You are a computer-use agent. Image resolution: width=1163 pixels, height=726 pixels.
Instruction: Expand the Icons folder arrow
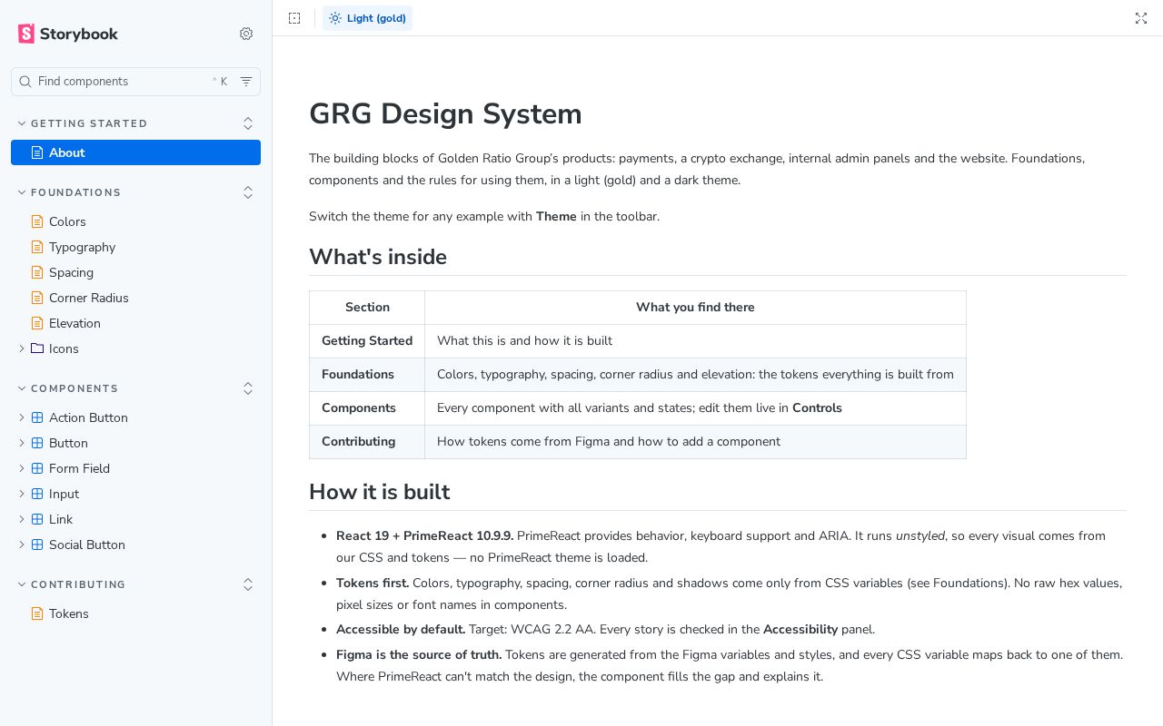[x=22, y=348]
